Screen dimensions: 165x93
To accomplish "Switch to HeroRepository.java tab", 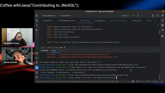I will (118, 21).
